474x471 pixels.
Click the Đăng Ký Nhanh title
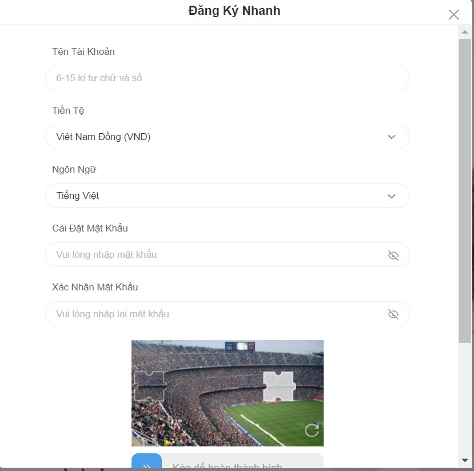pyautogui.click(x=234, y=10)
